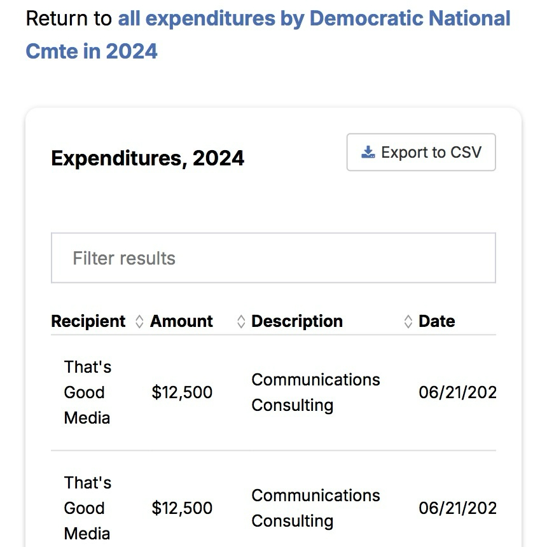Image resolution: width=547 pixels, height=547 pixels.
Task: Toggle the sort arrows beside Recipient
Action: pos(140,322)
